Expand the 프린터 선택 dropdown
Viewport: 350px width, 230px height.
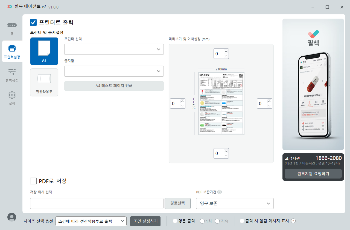114,49
